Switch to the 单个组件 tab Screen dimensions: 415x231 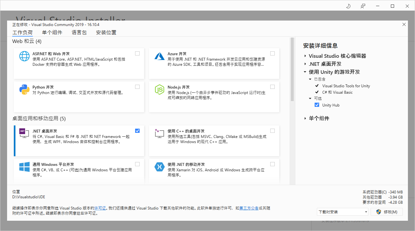click(x=52, y=32)
